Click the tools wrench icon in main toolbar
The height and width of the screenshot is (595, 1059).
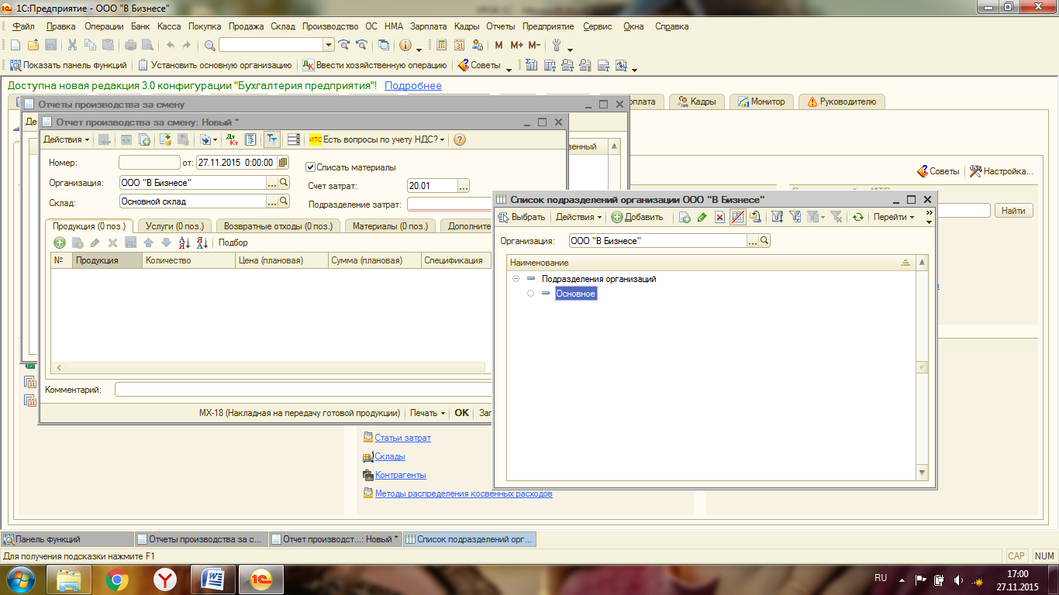[556, 45]
